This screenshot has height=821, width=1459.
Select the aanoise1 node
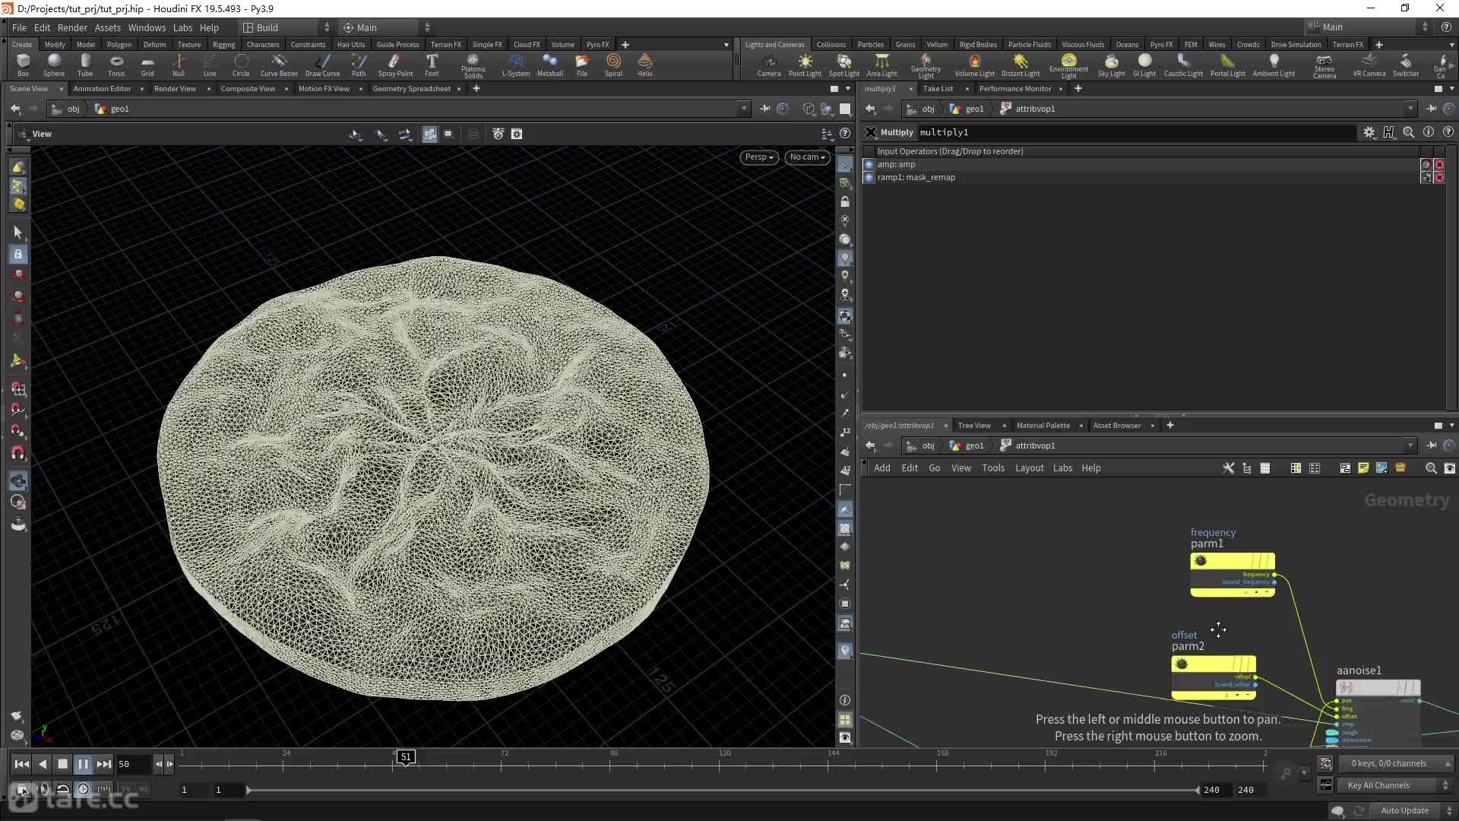click(1378, 688)
